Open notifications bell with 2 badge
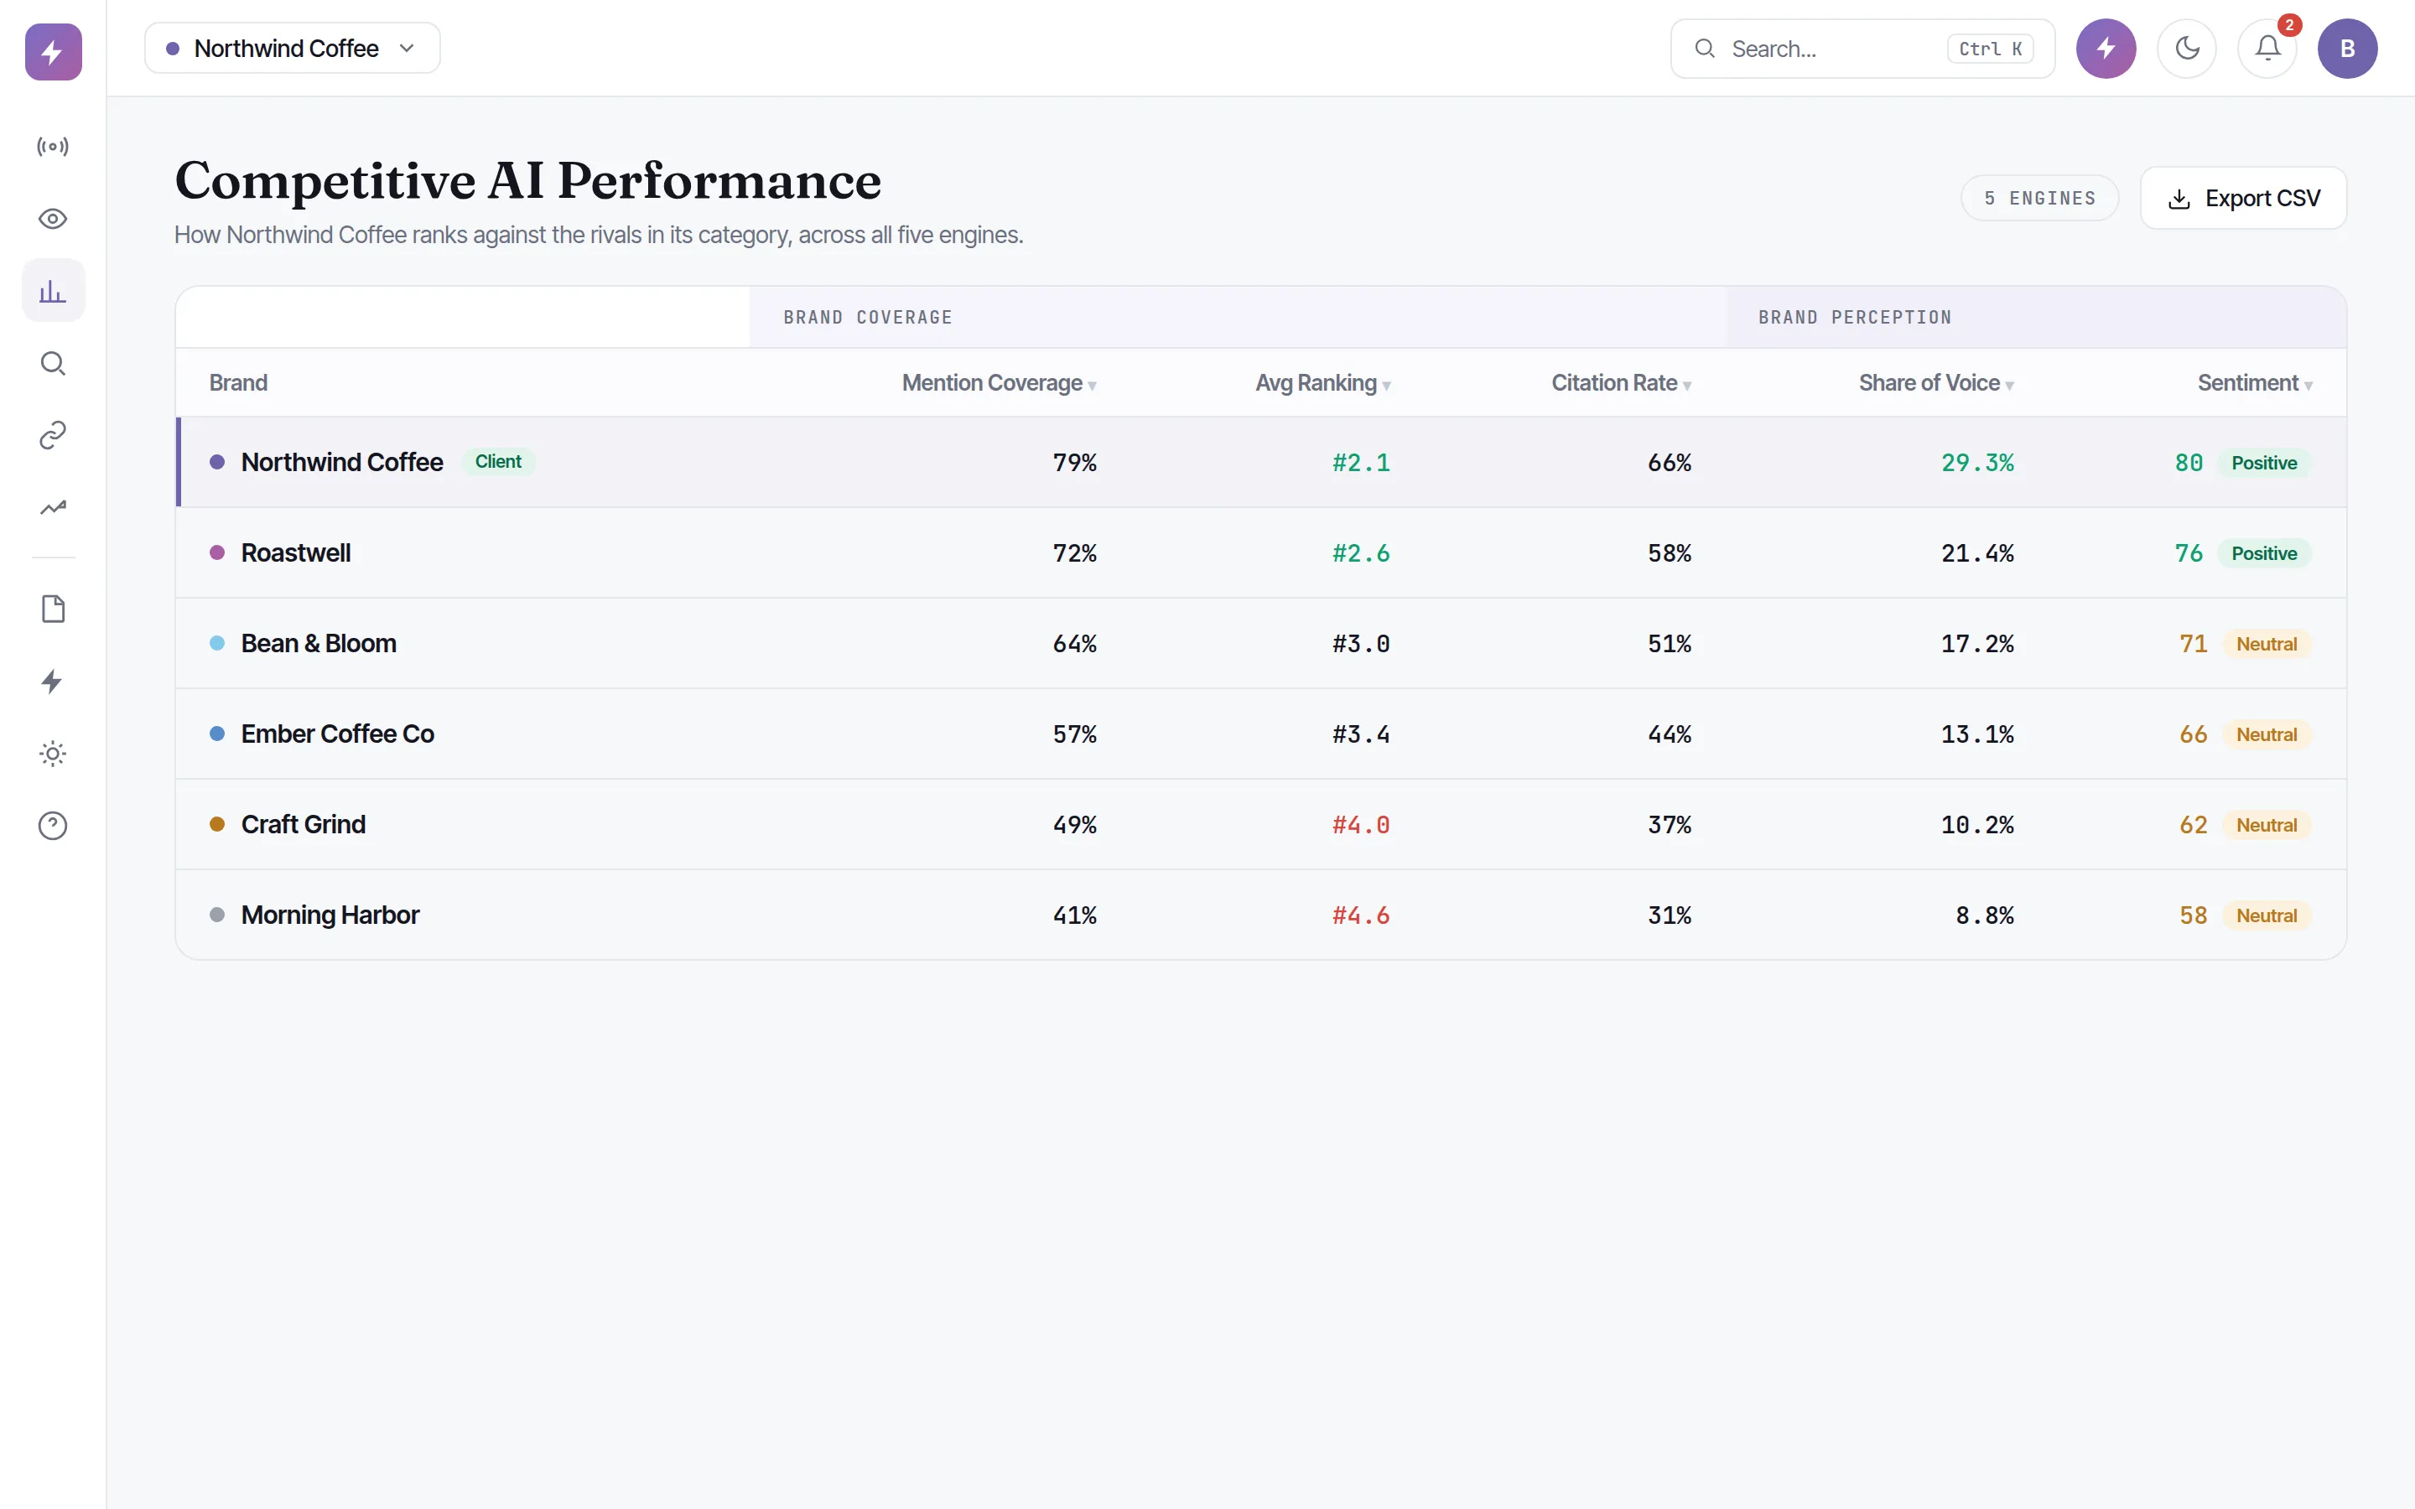 2267,48
